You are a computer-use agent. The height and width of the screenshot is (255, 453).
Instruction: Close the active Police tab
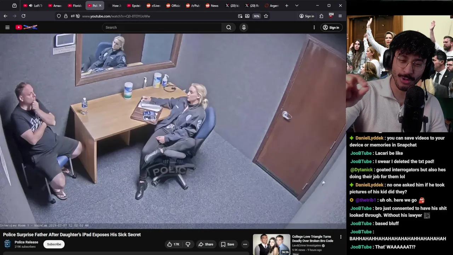pyautogui.click(x=100, y=6)
